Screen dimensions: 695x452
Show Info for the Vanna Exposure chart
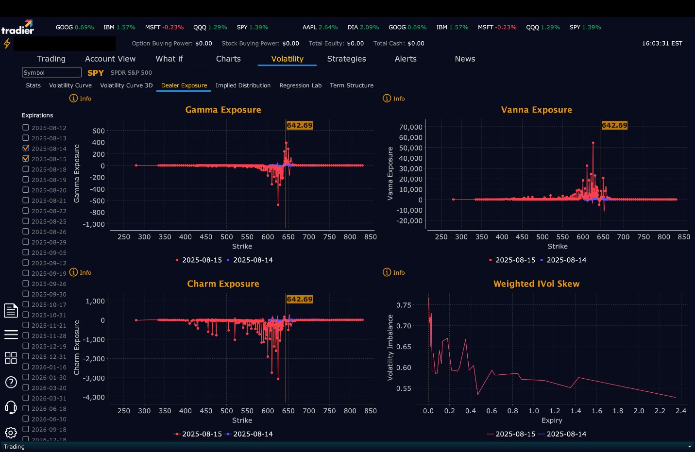[394, 98]
